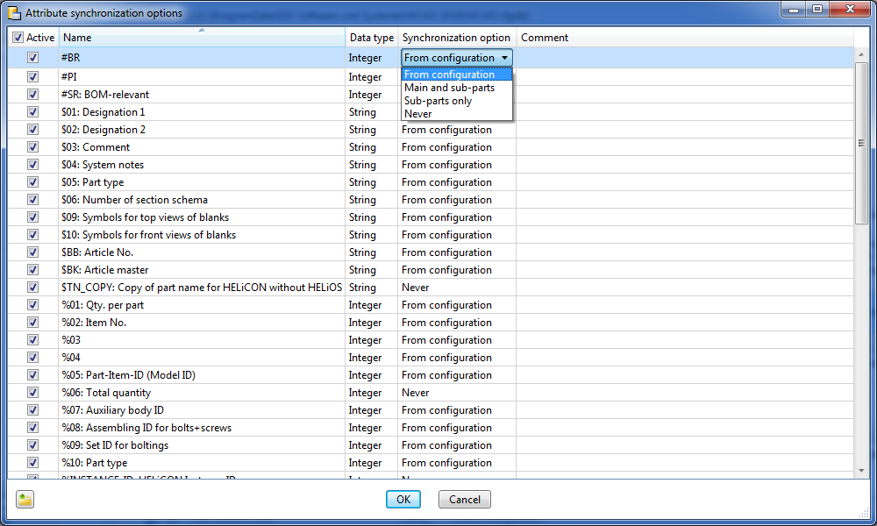Select sync option cell for $04: System notes
The width and height of the screenshot is (877, 526).
tap(456, 165)
